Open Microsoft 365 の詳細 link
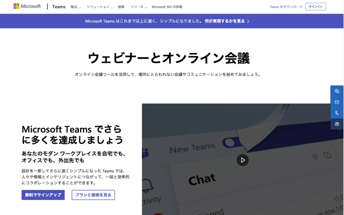The height and width of the screenshot is (215, 344). [167, 7]
